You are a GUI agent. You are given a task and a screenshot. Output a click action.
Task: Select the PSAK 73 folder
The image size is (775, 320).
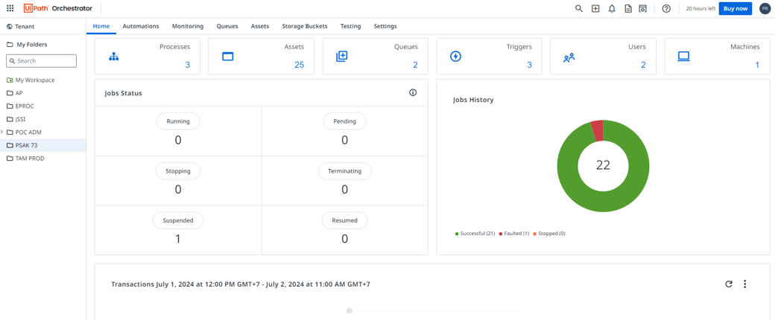(x=43, y=145)
